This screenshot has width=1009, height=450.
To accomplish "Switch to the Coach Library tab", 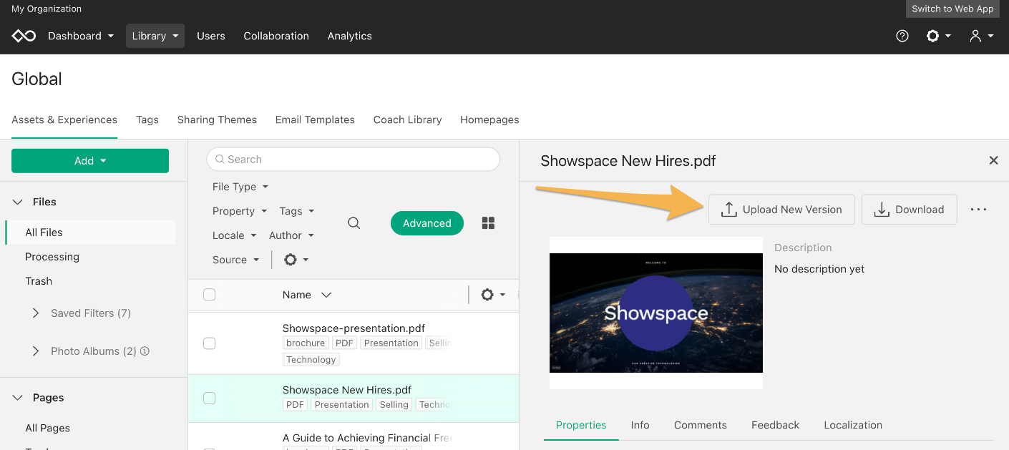I will click(407, 119).
